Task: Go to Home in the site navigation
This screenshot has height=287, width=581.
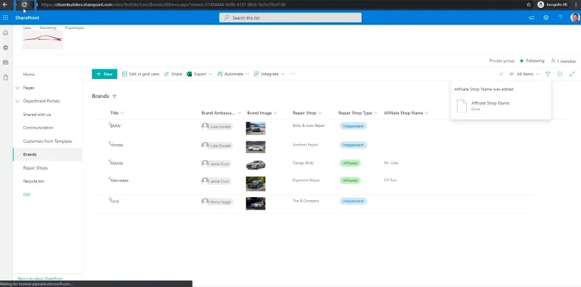Action: [29, 75]
